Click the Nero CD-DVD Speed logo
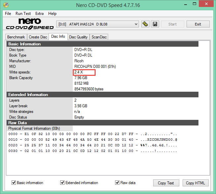This screenshot has width=216, height=194. (x=30, y=24)
